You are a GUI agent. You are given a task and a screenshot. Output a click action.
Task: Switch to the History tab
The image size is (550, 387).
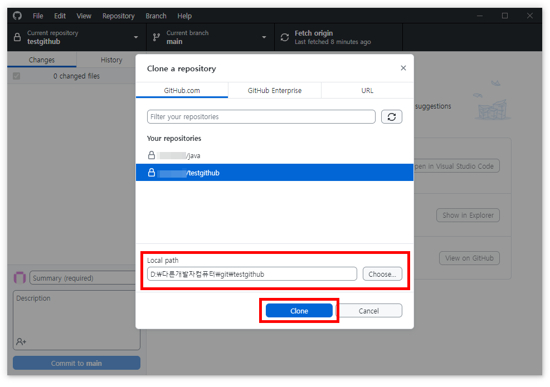point(111,60)
